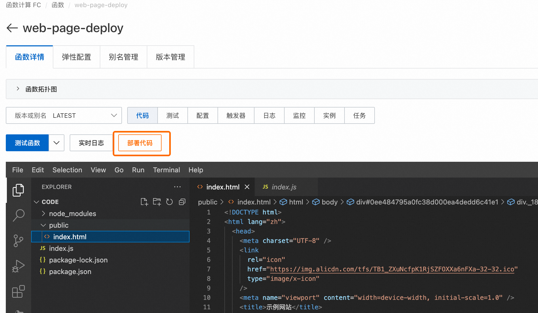
Task: Switch to the 触发器 tab
Action: tap(236, 115)
